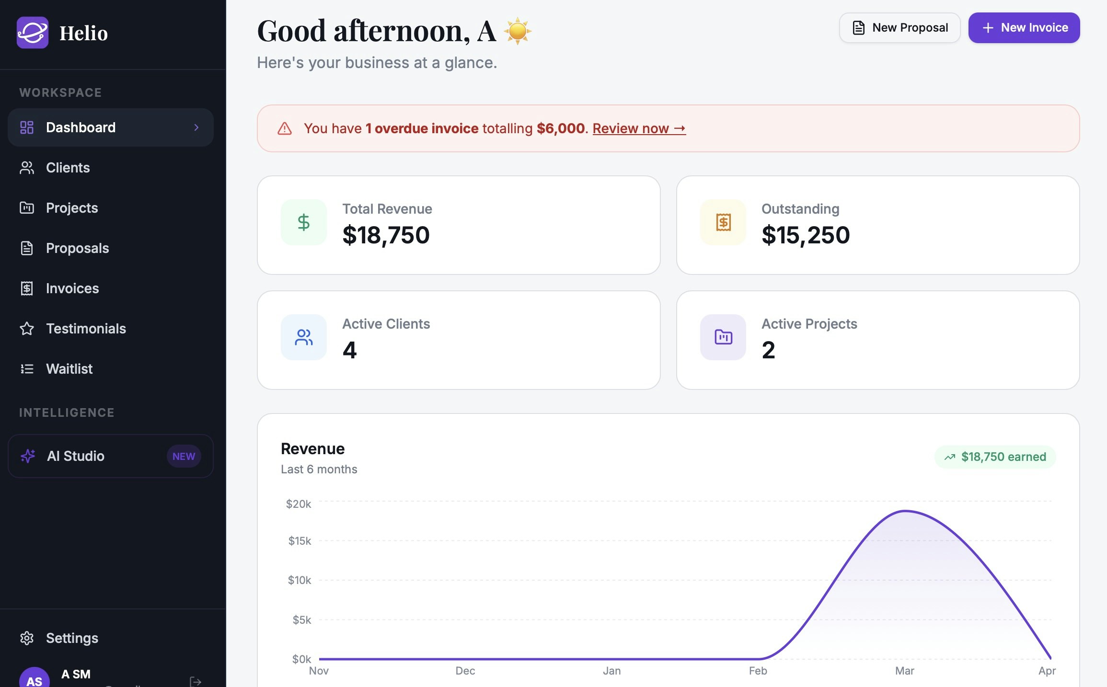Viewport: 1107px width, 687px height.
Task: Create a New Invoice
Action: 1024,28
